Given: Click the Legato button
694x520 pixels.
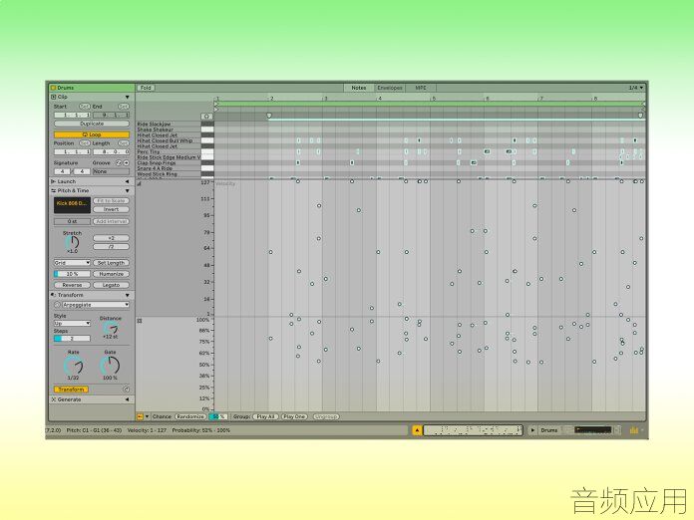Looking at the screenshot, I should pos(111,285).
